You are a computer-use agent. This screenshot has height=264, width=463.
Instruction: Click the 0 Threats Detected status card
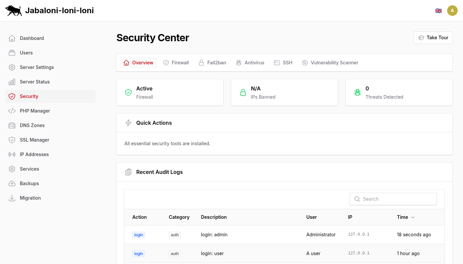(x=399, y=92)
